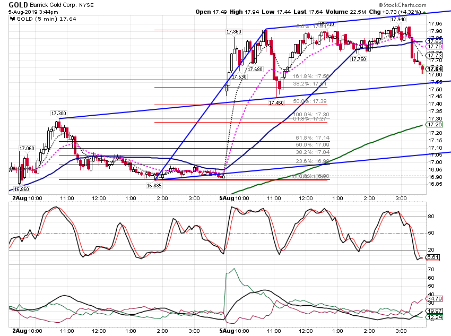Viewport: 451px width, 336px height.
Task: Click the bold 17.64 last price axis tag
Action: tap(435, 69)
